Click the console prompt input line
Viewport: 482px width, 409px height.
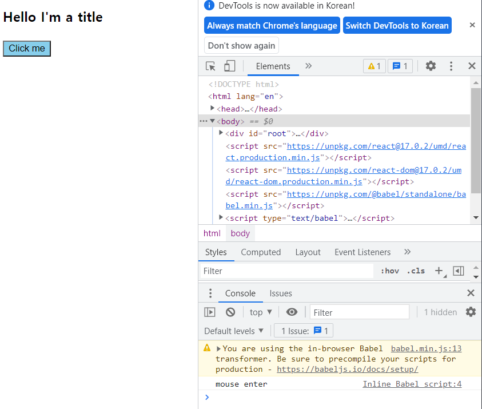340,398
